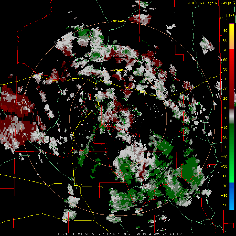
Task: Select the 80 value on velocity scale
Action: (x=225, y=40)
